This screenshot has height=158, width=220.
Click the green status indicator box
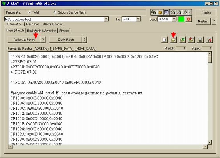[181, 19]
